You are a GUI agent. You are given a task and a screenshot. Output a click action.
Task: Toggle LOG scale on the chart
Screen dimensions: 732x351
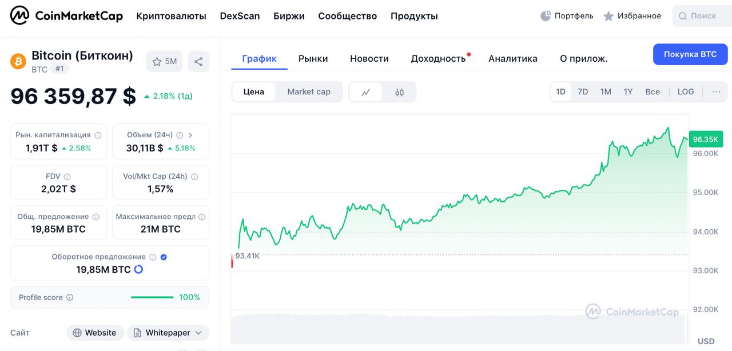pyautogui.click(x=686, y=91)
